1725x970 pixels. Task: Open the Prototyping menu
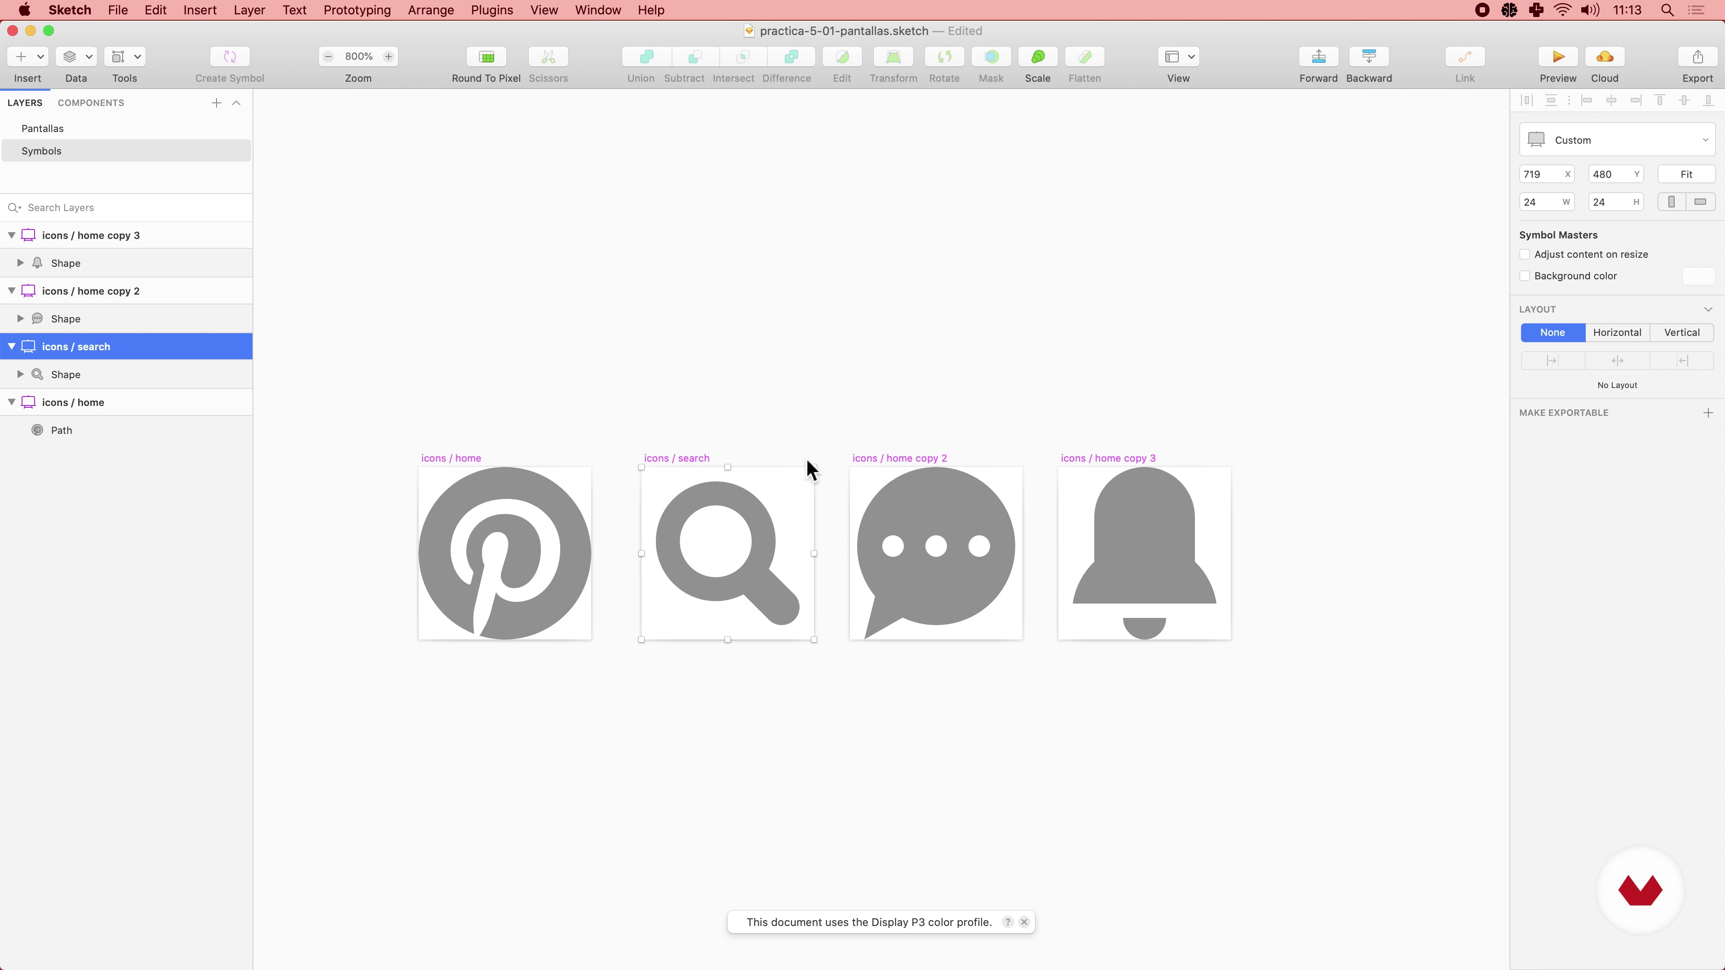tap(357, 10)
